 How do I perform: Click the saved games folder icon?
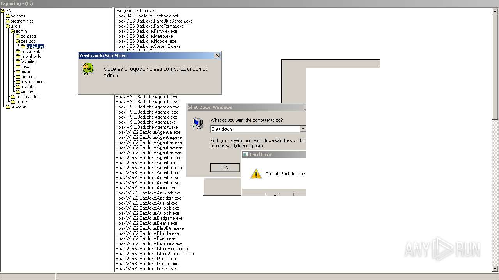tap(18, 82)
